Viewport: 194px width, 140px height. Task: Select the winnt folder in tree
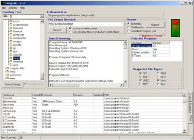[x=12, y=72]
